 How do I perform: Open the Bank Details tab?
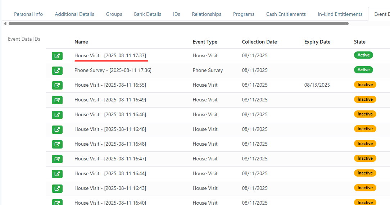pyautogui.click(x=148, y=14)
